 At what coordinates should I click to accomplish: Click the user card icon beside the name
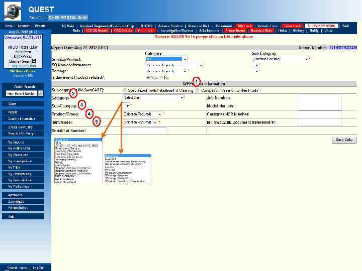coord(34,61)
